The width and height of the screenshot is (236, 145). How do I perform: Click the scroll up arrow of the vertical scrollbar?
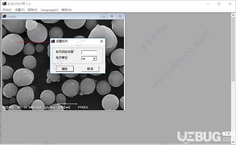[233, 15]
